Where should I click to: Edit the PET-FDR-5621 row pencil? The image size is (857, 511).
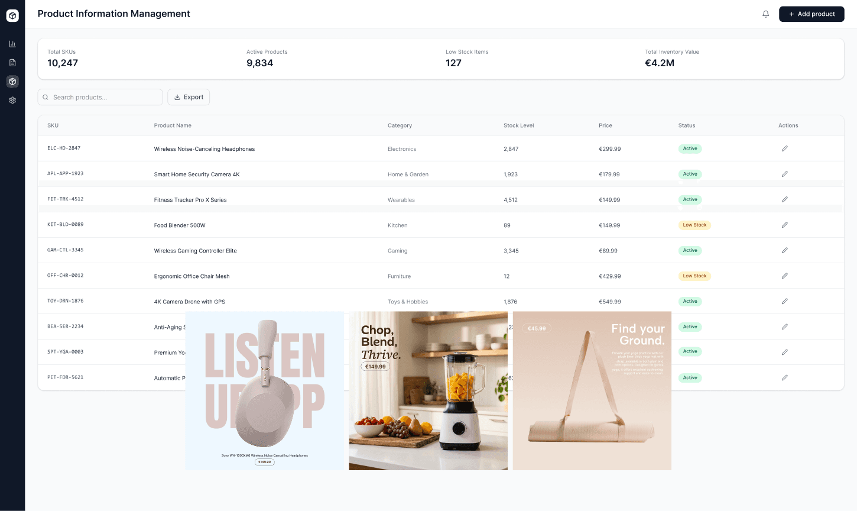tap(785, 377)
